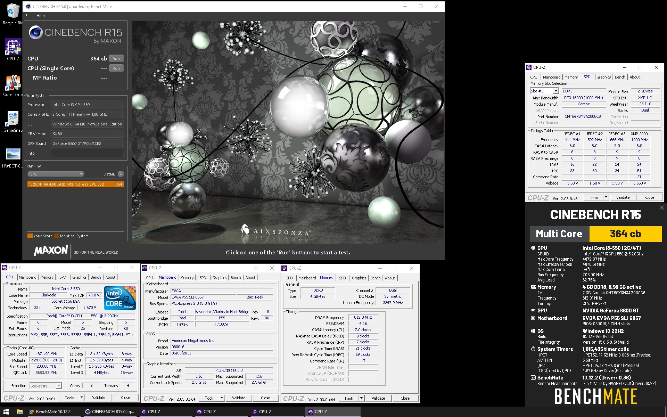Screen dimensions: 667x417
Task: Click the rendered Cinebench scene image
Action: (x=288, y=132)
